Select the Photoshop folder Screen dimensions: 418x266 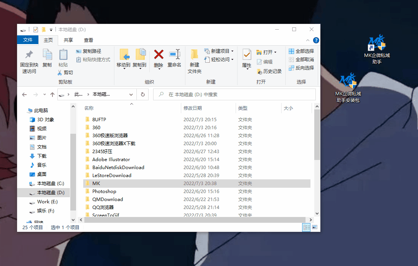pyautogui.click(x=197, y=192)
